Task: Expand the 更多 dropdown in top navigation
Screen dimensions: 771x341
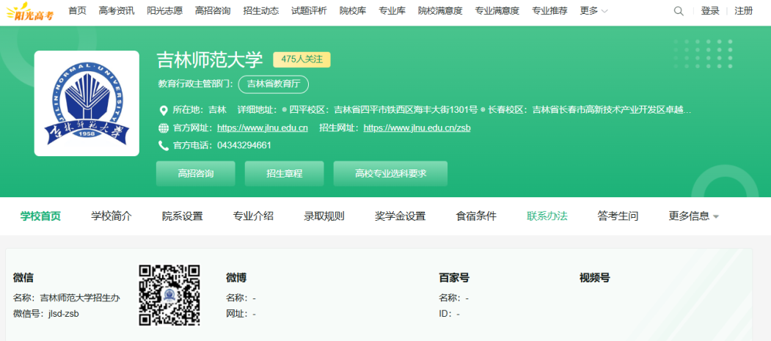Action: (x=593, y=11)
